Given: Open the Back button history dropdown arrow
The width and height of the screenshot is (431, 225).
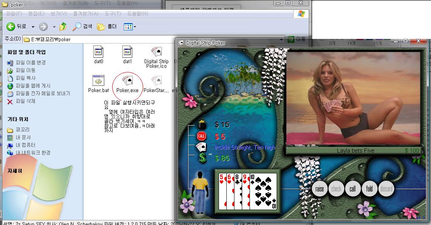Looking at the screenshot, I should pos(33,27).
